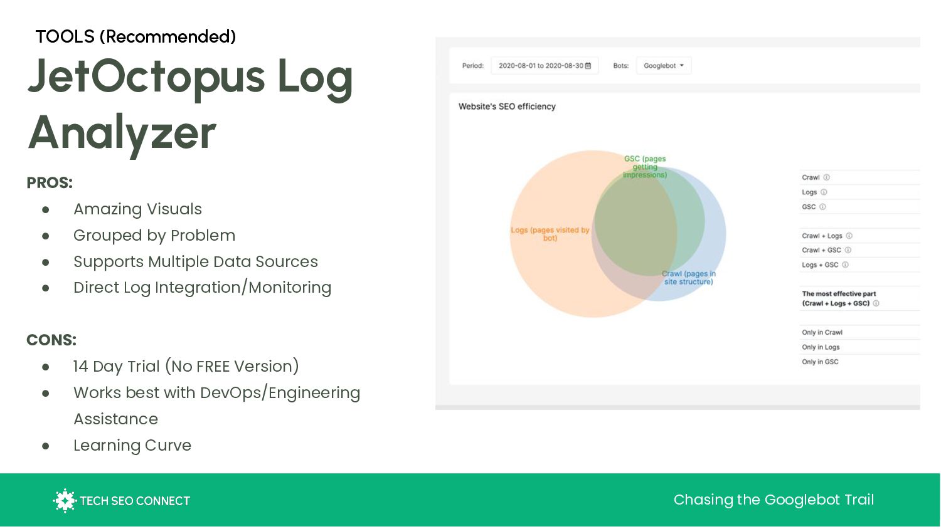Click the info icon next to Crawl + Logs
The height and width of the screenshot is (529, 941).
point(849,236)
